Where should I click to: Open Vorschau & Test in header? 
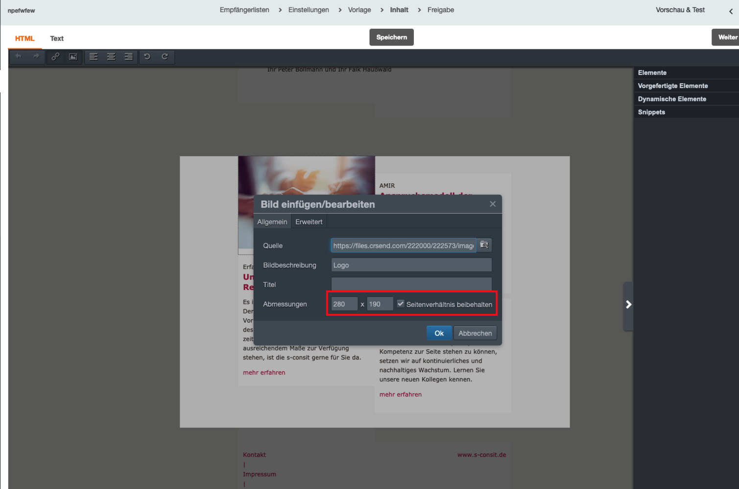click(680, 10)
